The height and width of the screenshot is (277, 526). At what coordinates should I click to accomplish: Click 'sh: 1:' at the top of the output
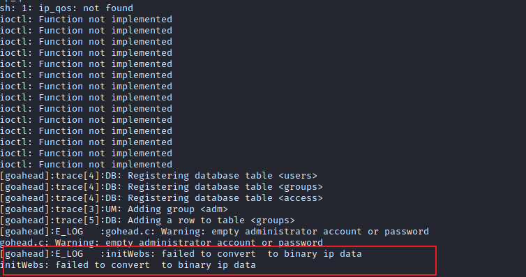pyautogui.click(x=17, y=8)
